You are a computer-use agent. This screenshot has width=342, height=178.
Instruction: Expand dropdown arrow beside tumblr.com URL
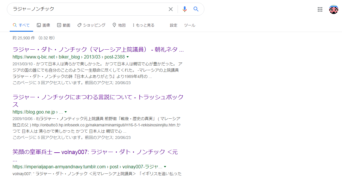165,167
